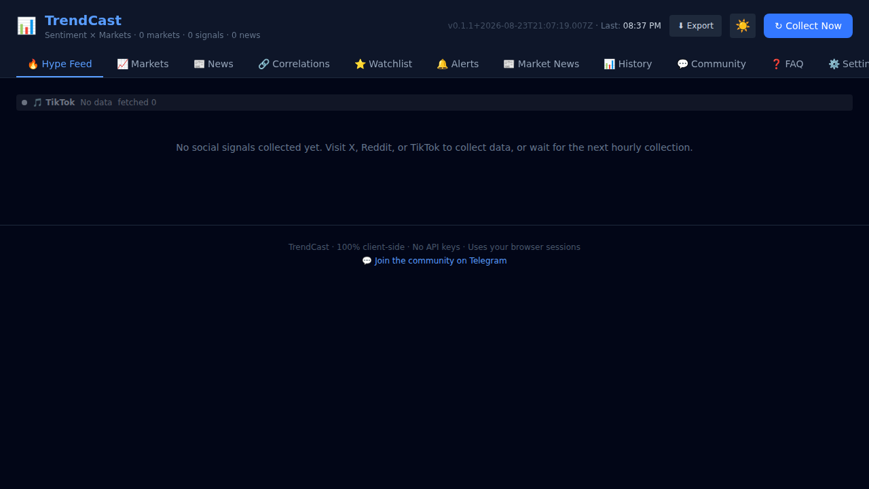The height and width of the screenshot is (489, 869).
Task: Open the FAQ tab
Action: (787, 64)
